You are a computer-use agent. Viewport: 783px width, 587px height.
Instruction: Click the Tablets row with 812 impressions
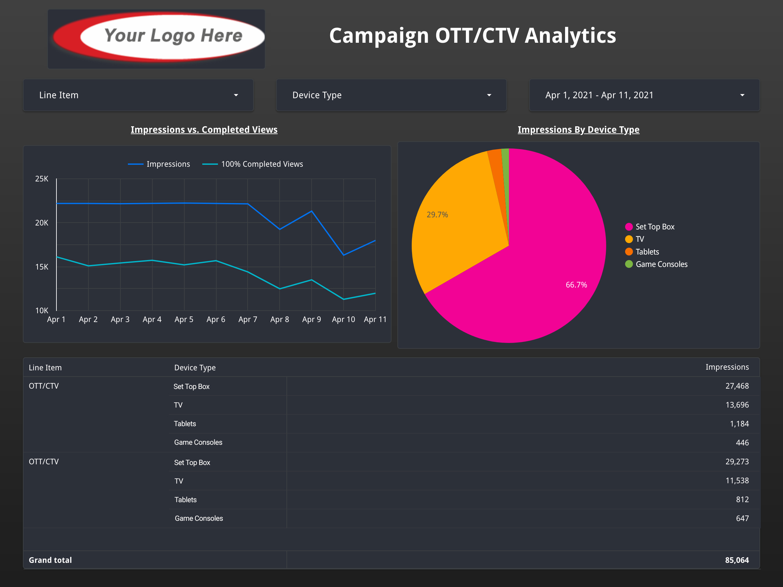[x=465, y=500]
